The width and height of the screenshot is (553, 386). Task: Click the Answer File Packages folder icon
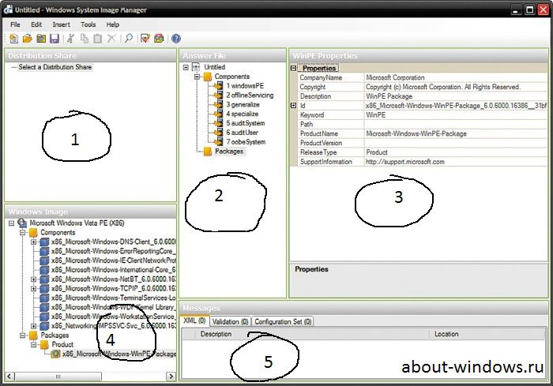207,152
